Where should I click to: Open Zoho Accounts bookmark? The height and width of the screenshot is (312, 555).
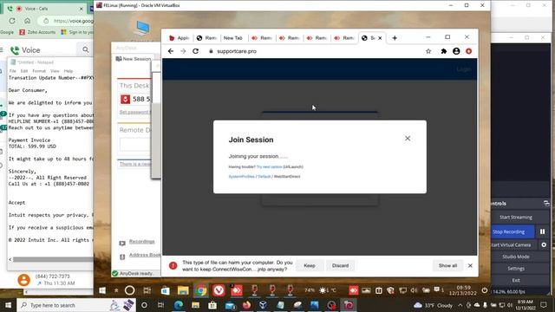coord(37,32)
